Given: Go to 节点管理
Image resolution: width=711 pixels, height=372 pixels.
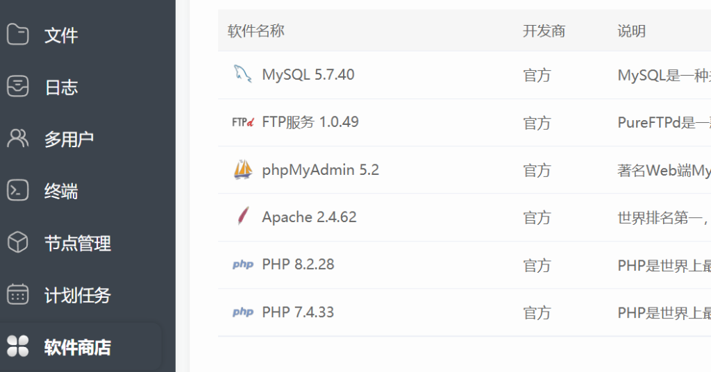Looking at the screenshot, I should coord(78,244).
